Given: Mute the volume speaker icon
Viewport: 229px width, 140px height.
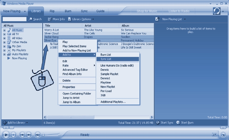Looking at the screenshot, I should 38,135.
